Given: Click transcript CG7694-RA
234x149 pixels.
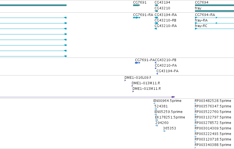Looking at the screenshot, I should (x=205, y=15).
